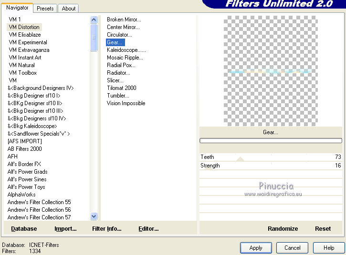Choose the Mosaic Ripple... filter

[x=125, y=58]
